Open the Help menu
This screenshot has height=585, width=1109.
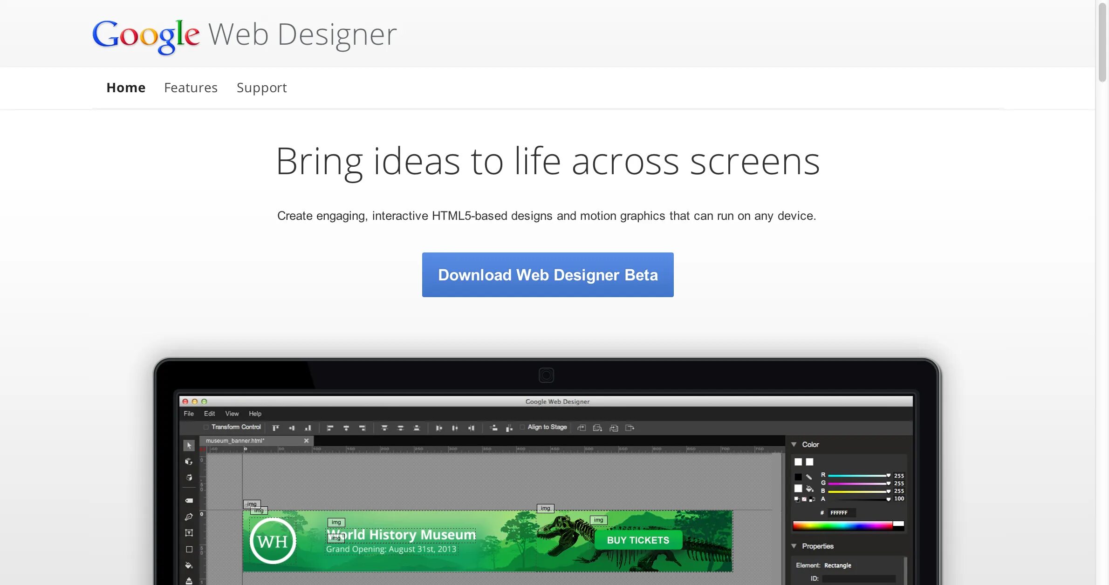pyautogui.click(x=255, y=414)
